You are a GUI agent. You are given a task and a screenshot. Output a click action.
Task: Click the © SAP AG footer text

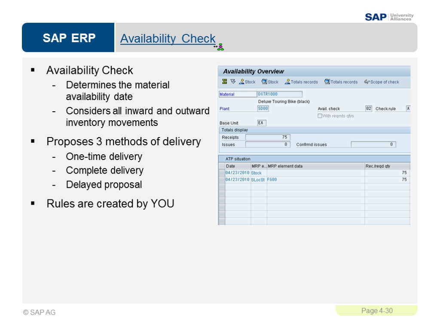(x=39, y=312)
